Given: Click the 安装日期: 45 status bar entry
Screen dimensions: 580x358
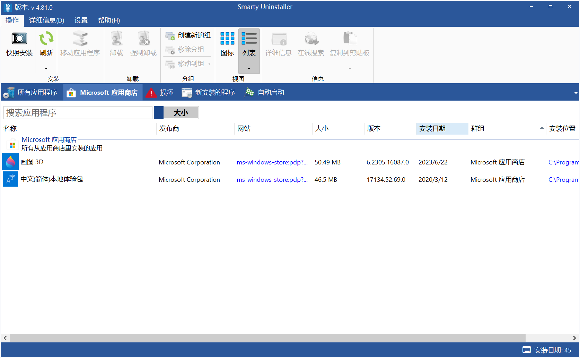Looking at the screenshot, I should click(x=547, y=350).
